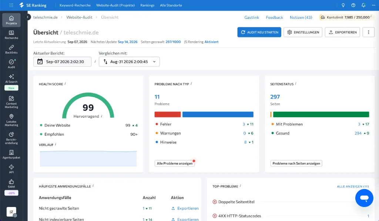Click Alle Probleme anzeigen button
This screenshot has width=379, height=221.
[x=175, y=163]
